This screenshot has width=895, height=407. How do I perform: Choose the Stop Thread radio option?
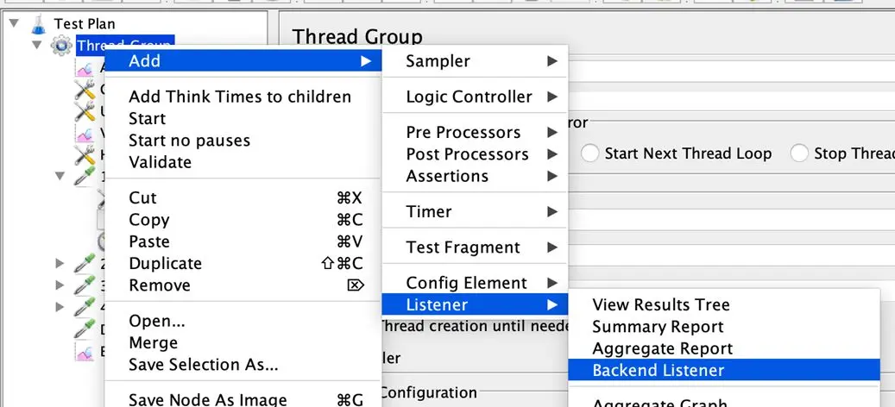tap(800, 153)
